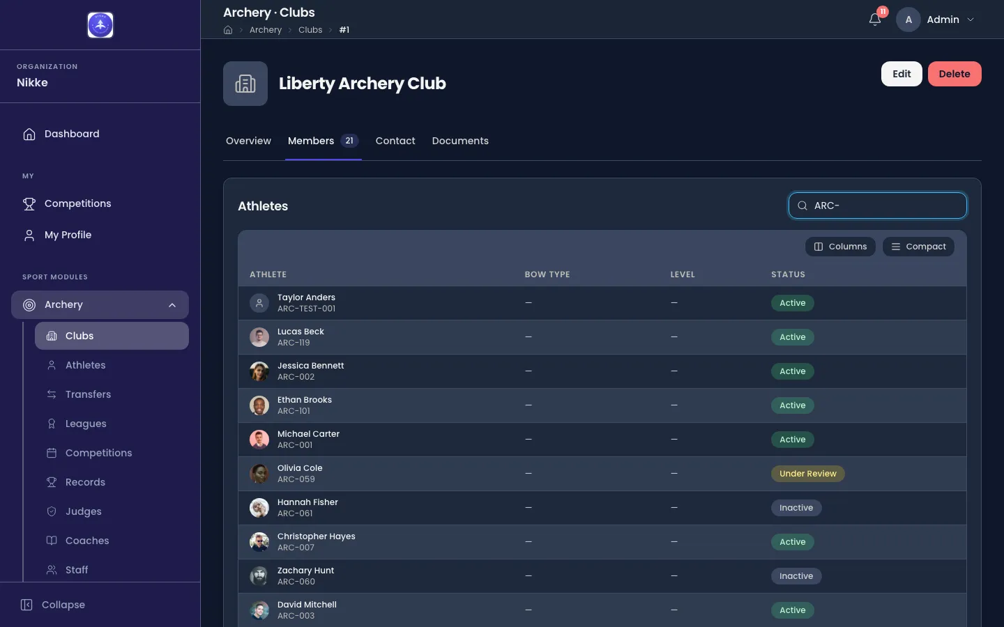1004x627 pixels.
Task: Click the Taylor Anders row name
Action: coord(306,297)
